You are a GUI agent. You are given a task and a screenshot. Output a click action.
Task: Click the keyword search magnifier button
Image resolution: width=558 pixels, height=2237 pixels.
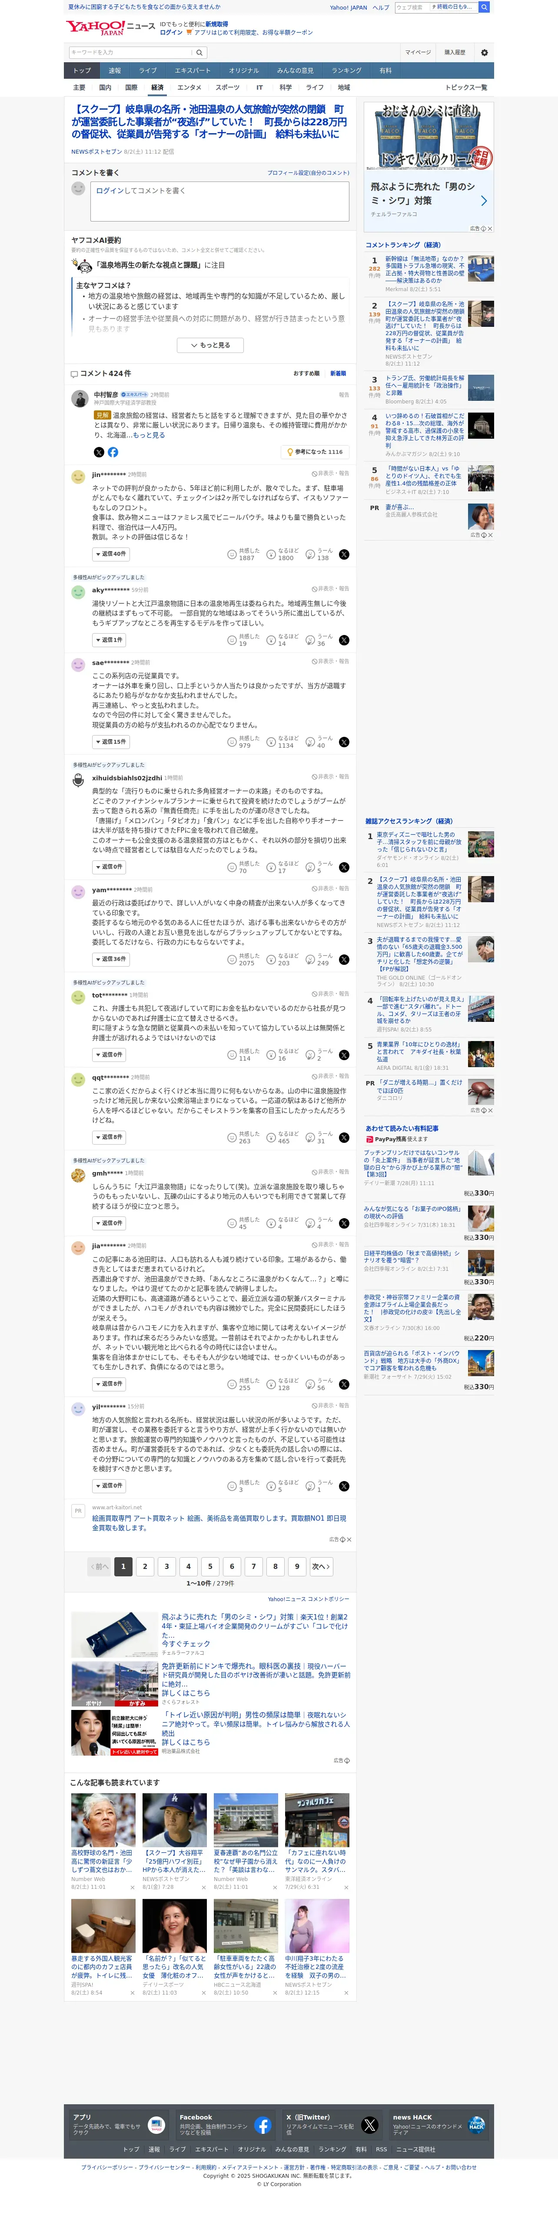[199, 52]
